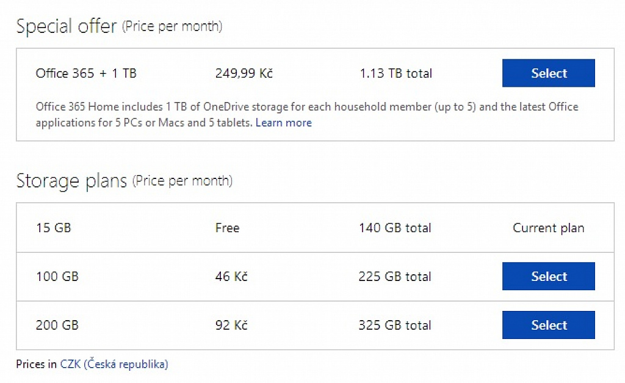Click the 249,99 Kč price
The width and height of the screenshot is (625, 383).
(x=244, y=73)
